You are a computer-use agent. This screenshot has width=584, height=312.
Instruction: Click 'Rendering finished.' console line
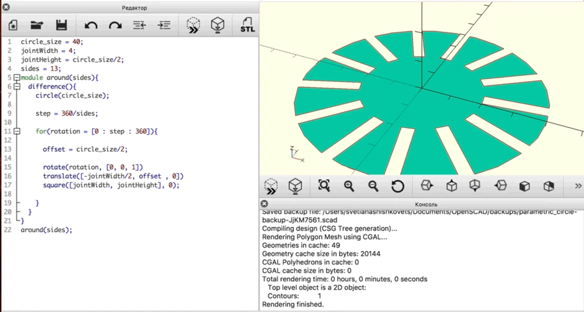(293, 304)
